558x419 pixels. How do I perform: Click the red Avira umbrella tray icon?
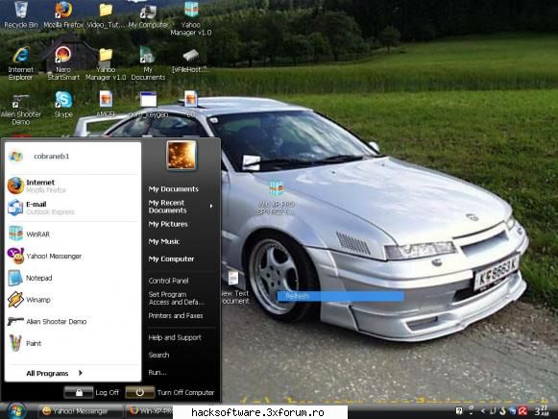pyautogui.click(x=522, y=410)
